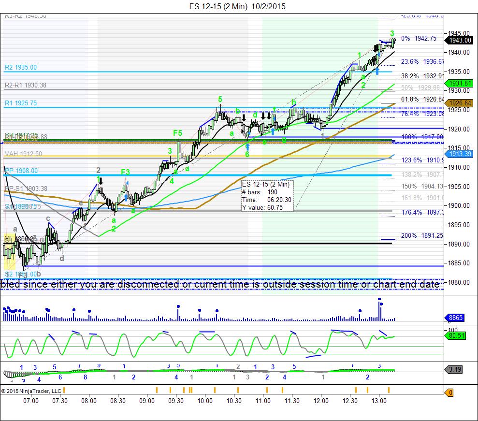Click the brown 1926.64 price marker
Image resolution: width=478 pixels, height=421 pixels.
pyautogui.click(x=460, y=103)
